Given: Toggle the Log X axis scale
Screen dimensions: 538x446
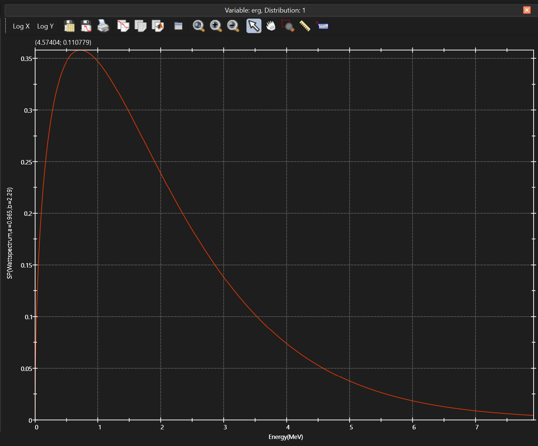Looking at the screenshot, I should click(21, 26).
